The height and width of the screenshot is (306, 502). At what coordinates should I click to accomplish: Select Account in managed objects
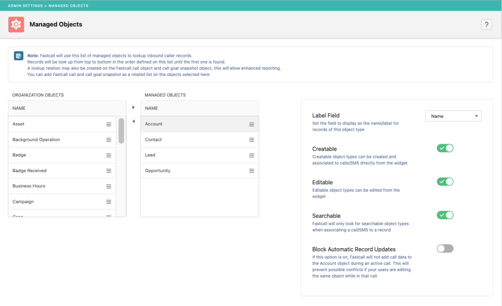(x=200, y=124)
